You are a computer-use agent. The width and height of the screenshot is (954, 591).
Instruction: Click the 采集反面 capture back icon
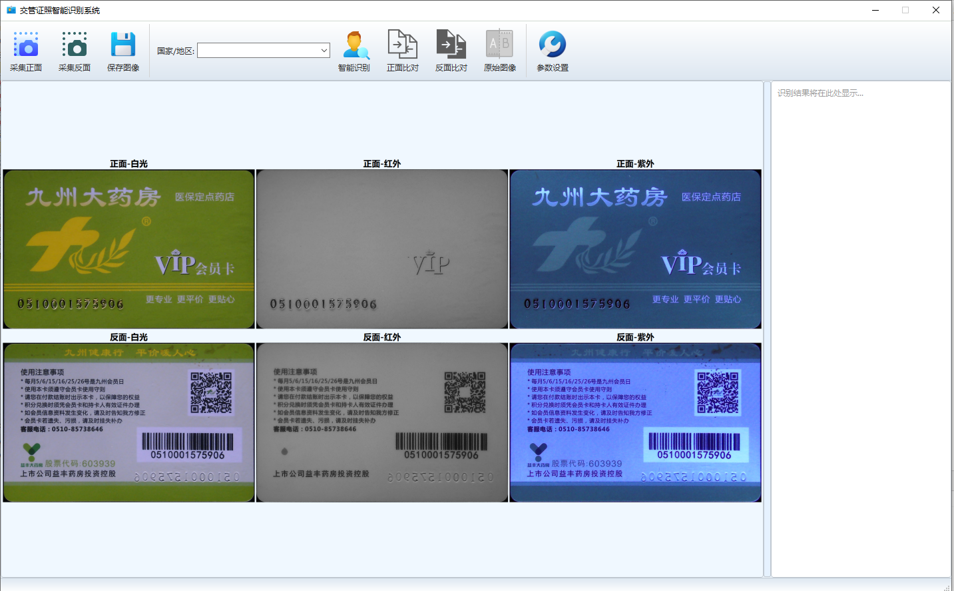[75, 45]
